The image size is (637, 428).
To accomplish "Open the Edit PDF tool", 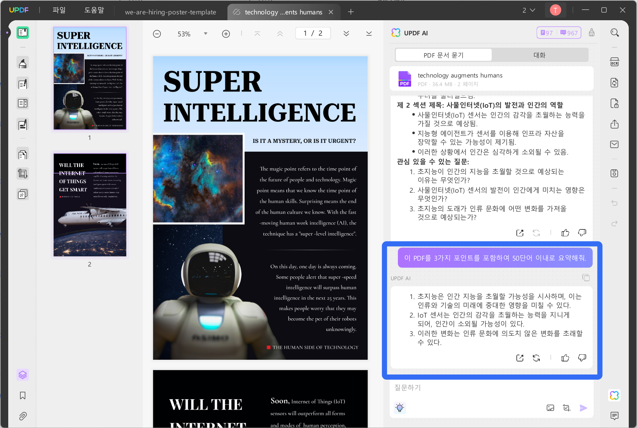I will coord(23,83).
